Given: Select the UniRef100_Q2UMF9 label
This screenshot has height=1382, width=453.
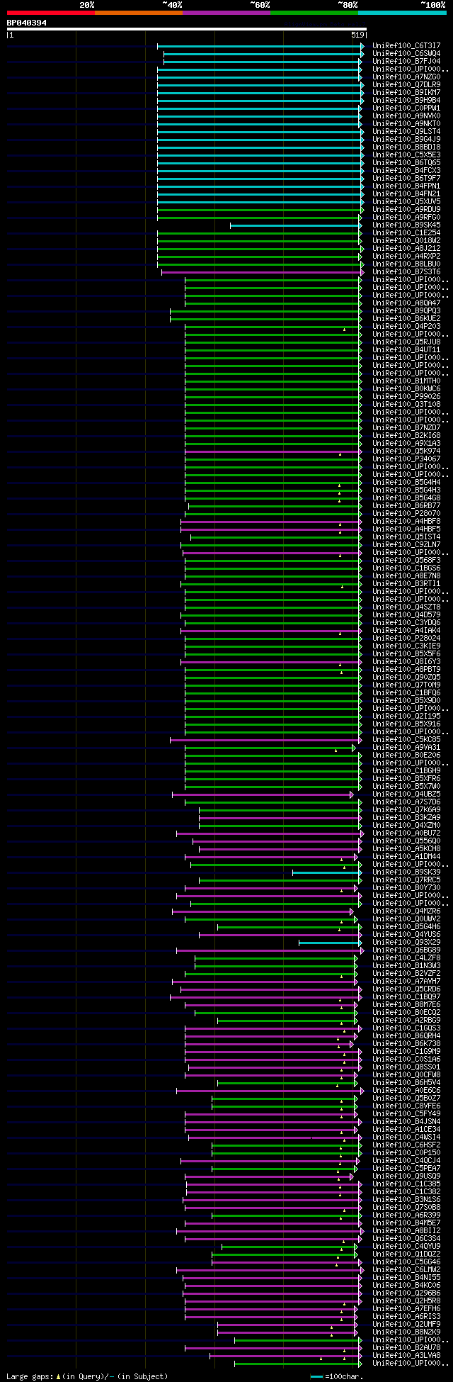Looking at the screenshot, I should pyautogui.click(x=406, y=1324).
